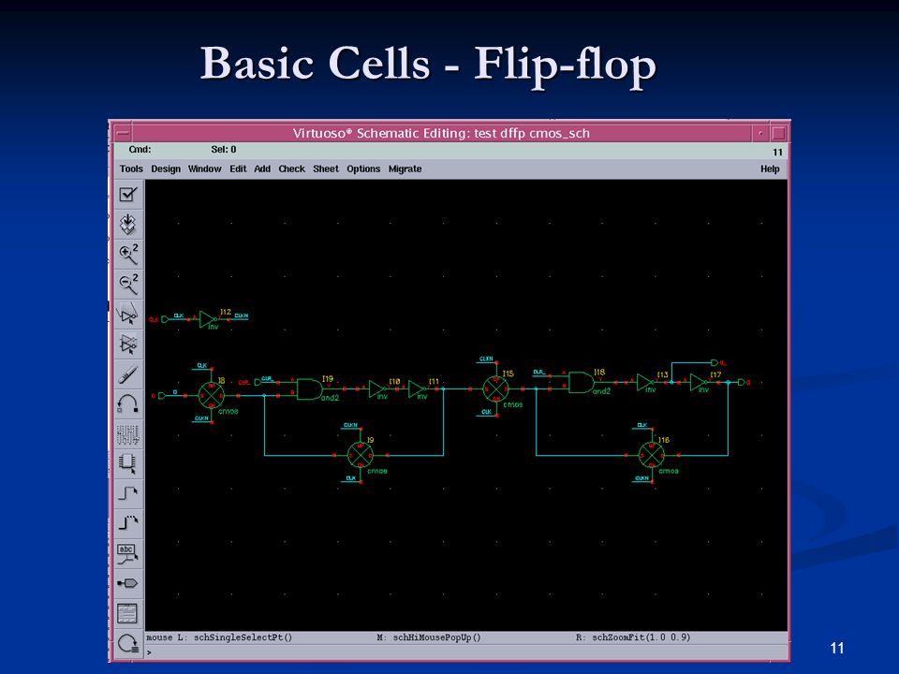Open the Property editor icon
Viewport: 899px width, 674px height.
click(x=128, y=433)
